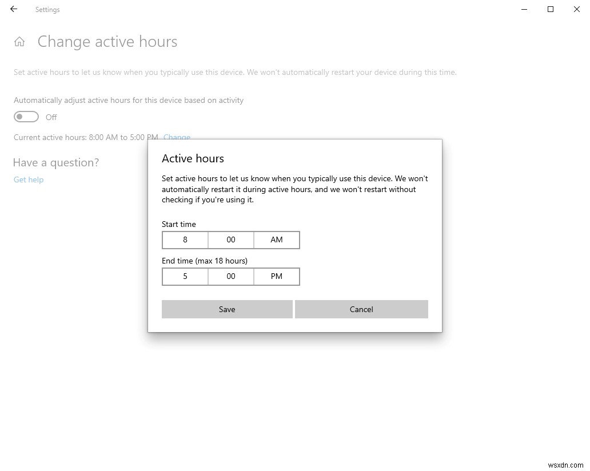Click 'Automatically adjust active hours' label
590x471 pixels.
point(129,100)
